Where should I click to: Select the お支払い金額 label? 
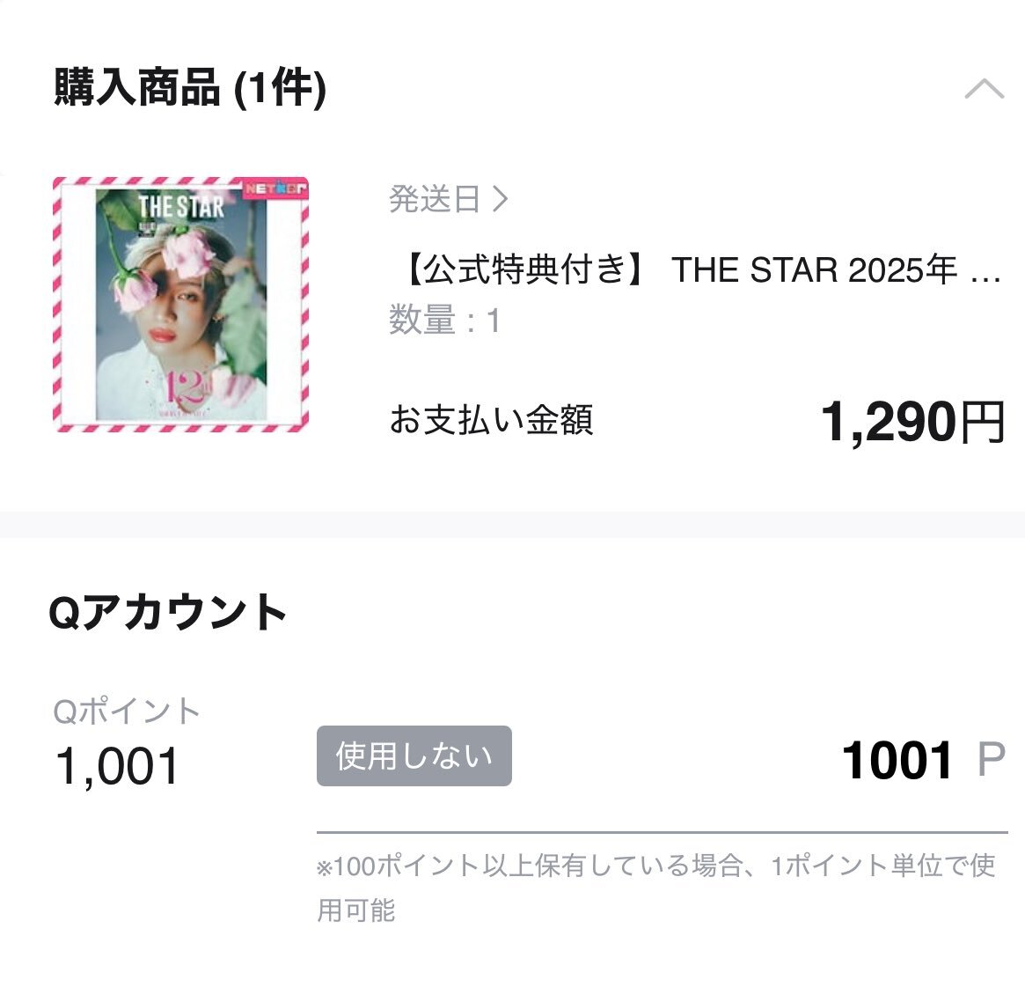(491, 419)
